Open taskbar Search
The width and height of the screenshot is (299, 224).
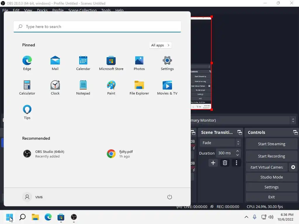click(x=22, y=217)
